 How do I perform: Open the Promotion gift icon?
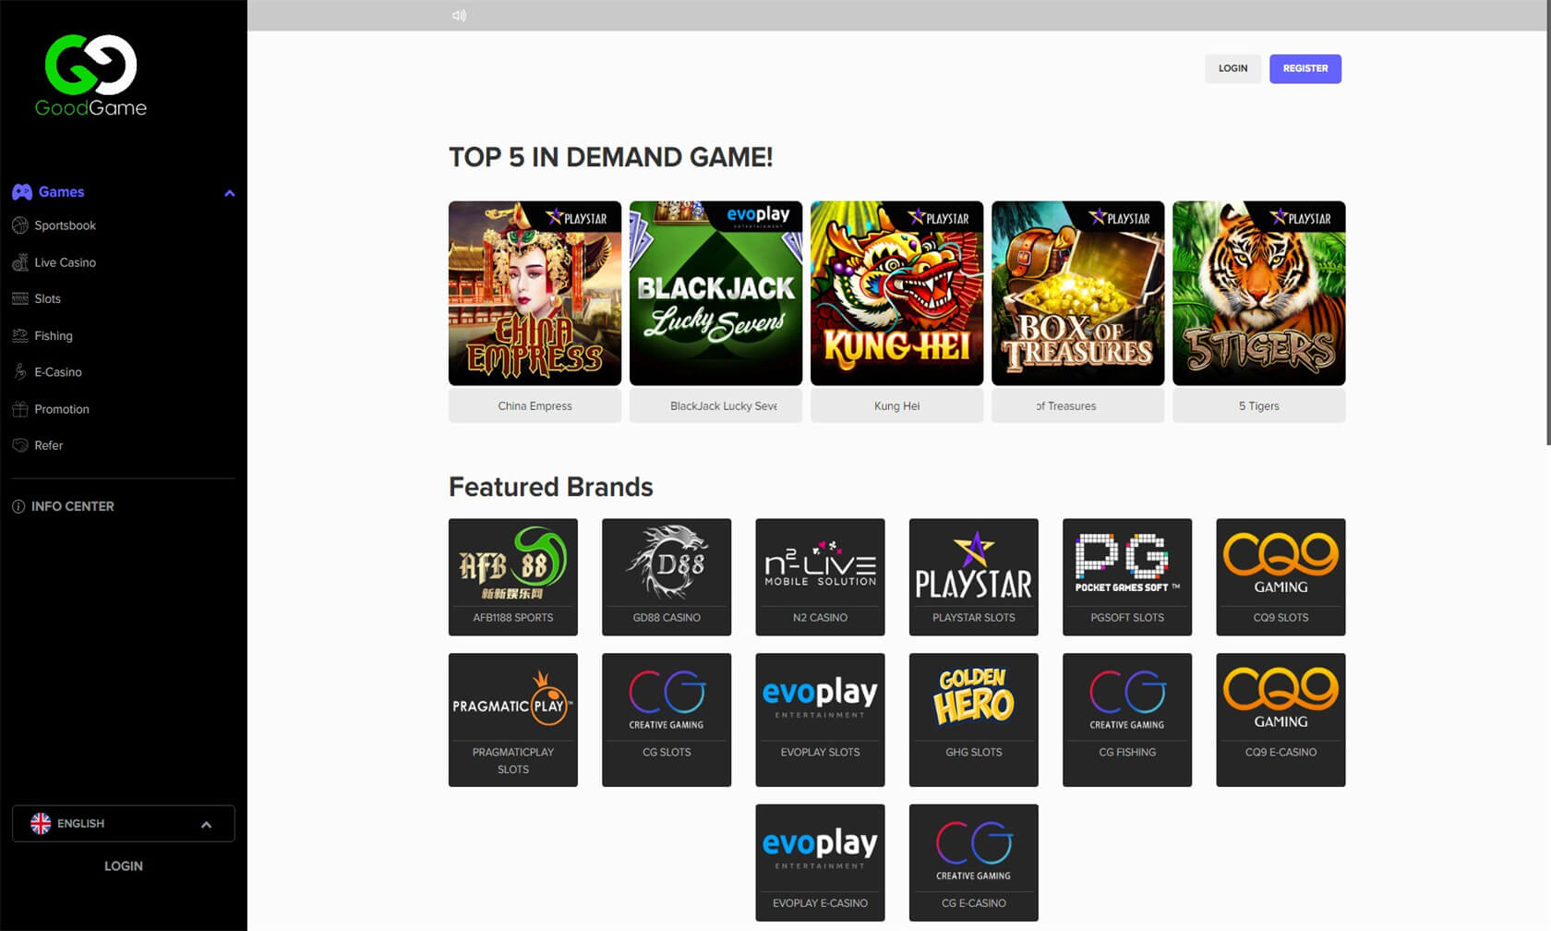pyautogui.click(x=20, y=409)
